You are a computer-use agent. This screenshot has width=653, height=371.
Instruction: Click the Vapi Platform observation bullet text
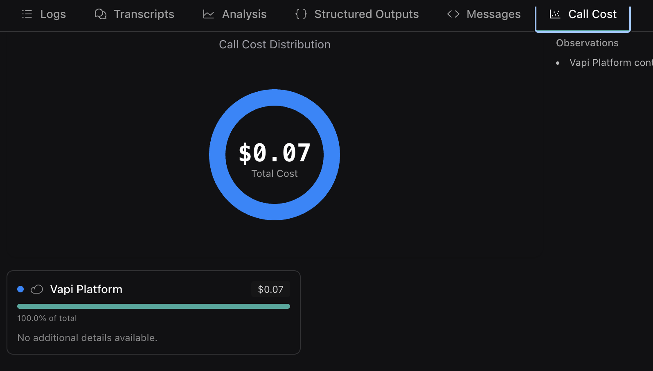coord(610,63)
